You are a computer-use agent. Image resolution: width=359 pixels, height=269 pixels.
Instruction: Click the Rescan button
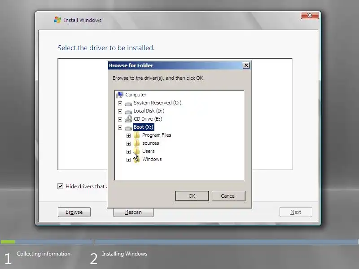tap(133, 212)
